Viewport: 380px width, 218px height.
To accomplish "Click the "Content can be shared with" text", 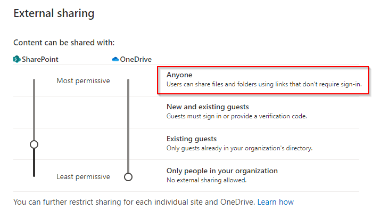I will (x=64, y=42).
